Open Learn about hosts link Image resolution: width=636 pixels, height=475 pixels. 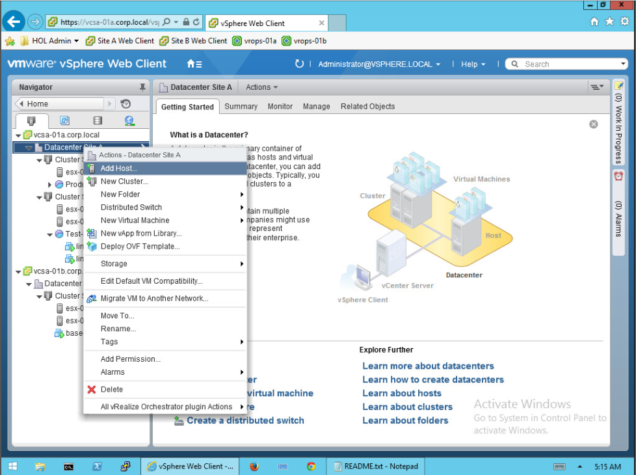click(401, 393)
